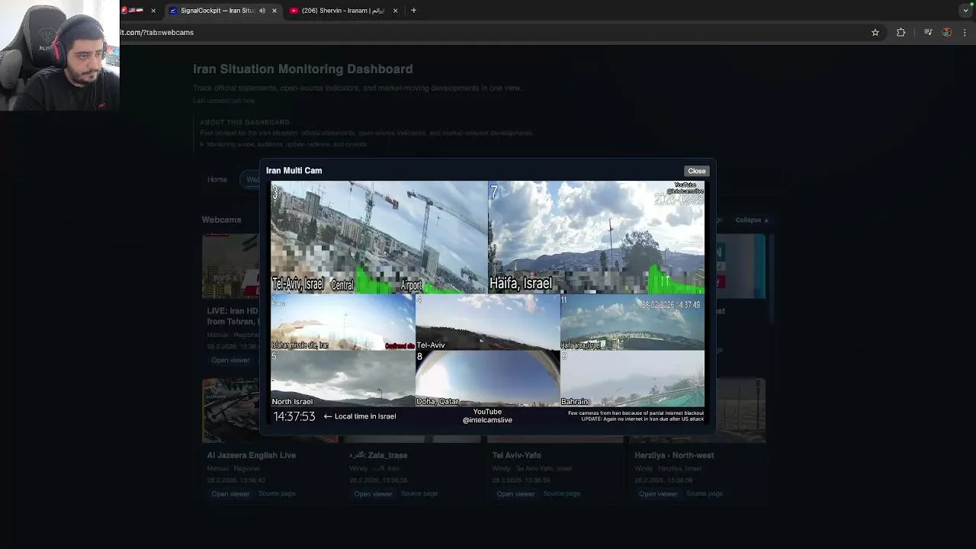
Task: Open the Chrome three-dot menu
Action: coord(965,33)
